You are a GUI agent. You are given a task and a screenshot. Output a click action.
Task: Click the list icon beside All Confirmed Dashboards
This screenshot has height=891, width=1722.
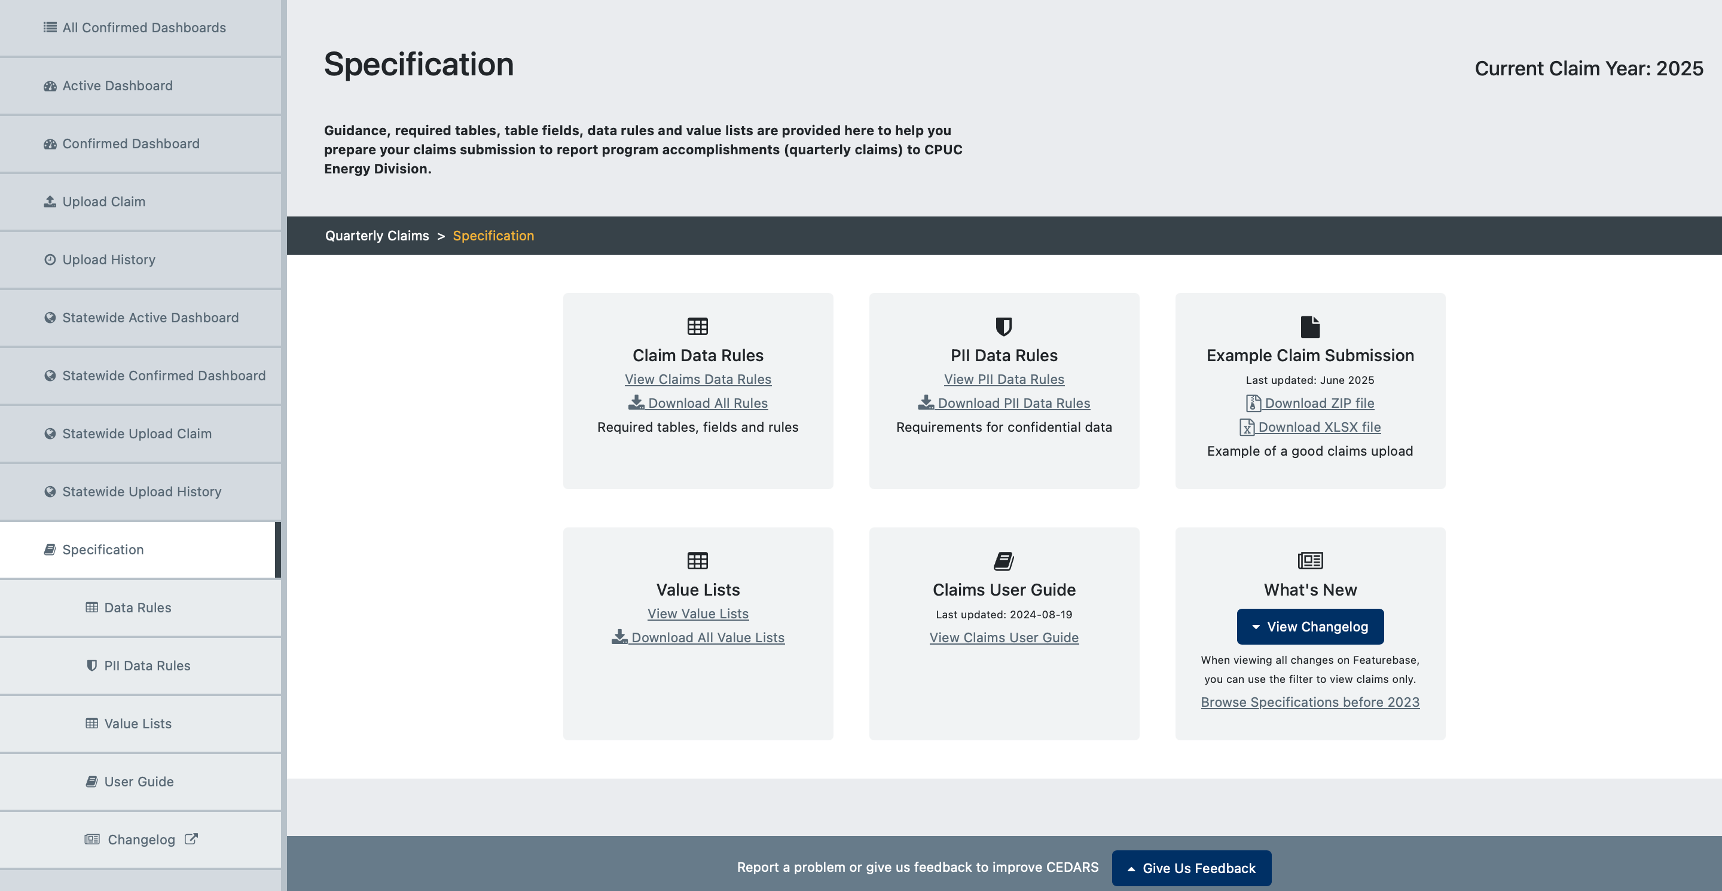[50, 28]
